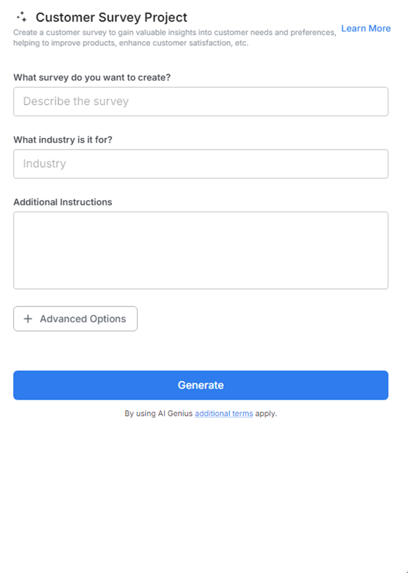
Task: Place cursor in the industry field
Action: tap(200, 164)
